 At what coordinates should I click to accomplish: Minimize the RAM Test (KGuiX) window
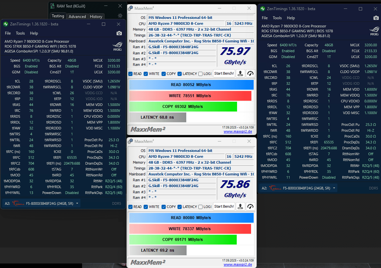tap(106, 6)
